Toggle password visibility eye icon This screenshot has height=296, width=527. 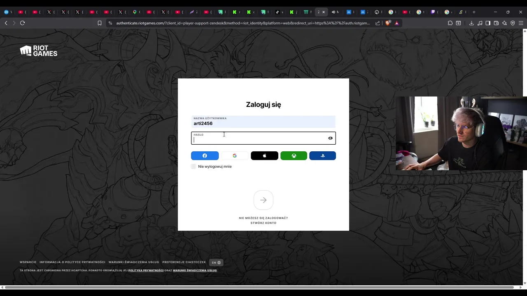330,138
